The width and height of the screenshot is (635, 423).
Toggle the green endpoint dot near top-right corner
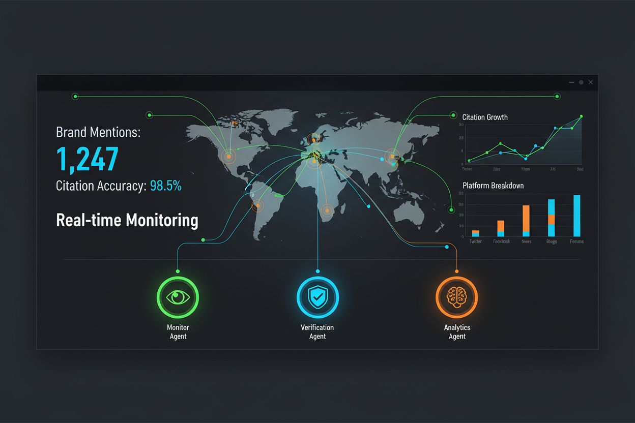pyautogui.click(x=557, y=96)
